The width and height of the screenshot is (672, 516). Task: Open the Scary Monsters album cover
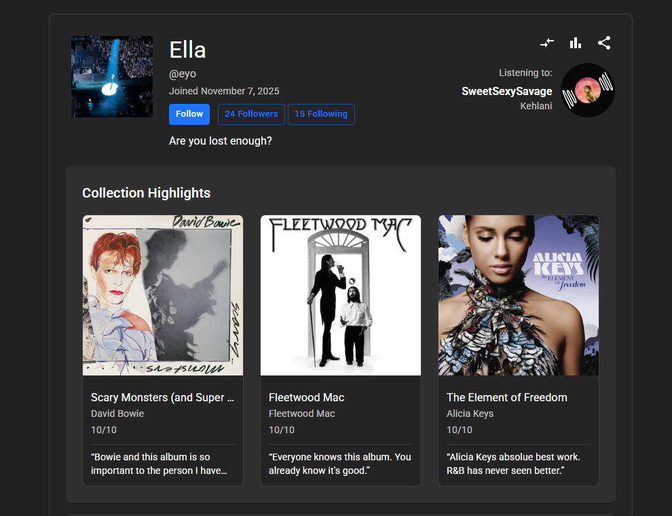163,295
